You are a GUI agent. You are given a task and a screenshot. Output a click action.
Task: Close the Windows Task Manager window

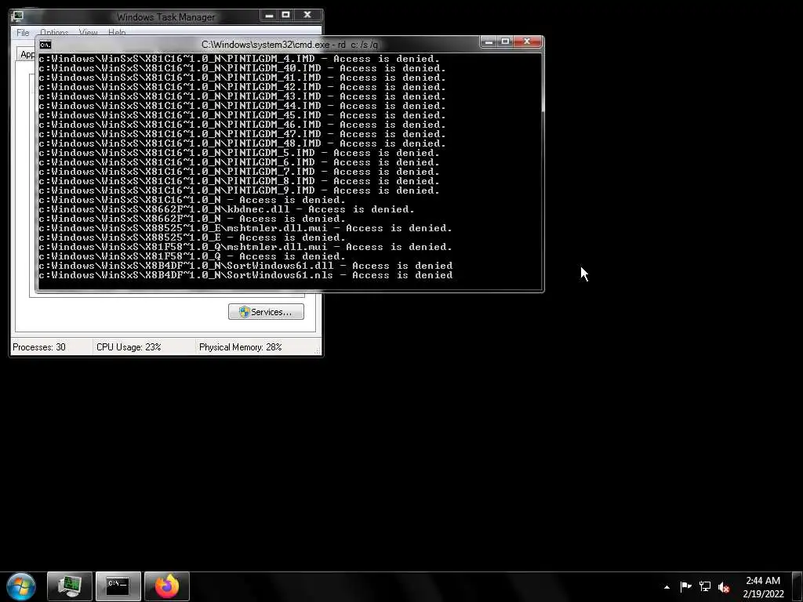[x=307, y=16]
